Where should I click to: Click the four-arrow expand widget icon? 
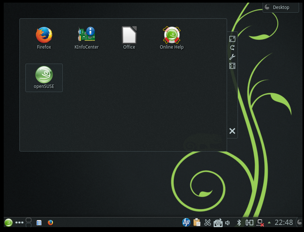point(232,66)
